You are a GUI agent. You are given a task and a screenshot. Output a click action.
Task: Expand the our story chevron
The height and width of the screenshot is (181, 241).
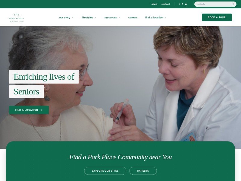click(x=73, y=17)
